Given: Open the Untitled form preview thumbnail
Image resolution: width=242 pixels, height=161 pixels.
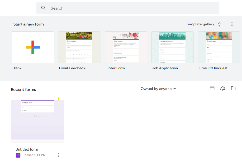Looking at the screenshot, I should coord(37,121).
